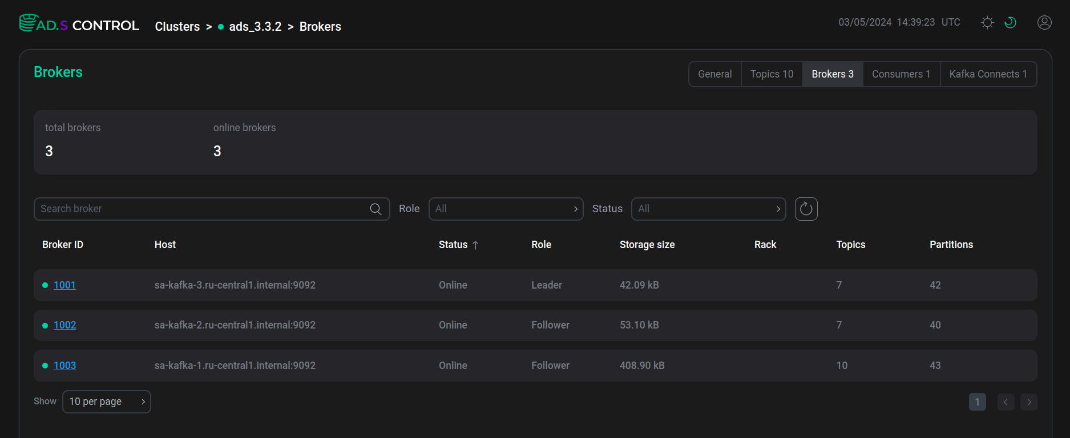Click cluster status dot beside ads_3.3.2

[221, 27]
